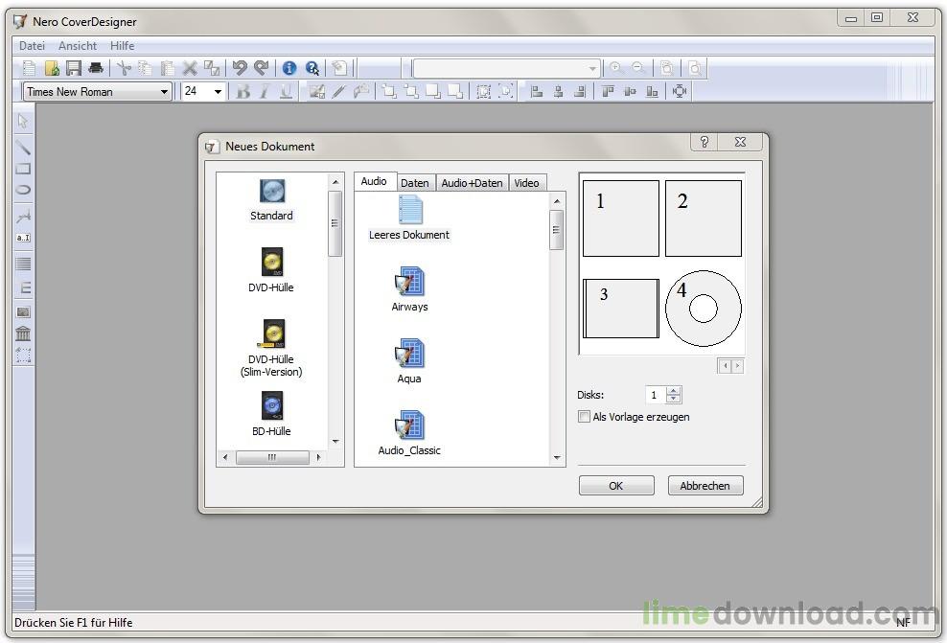Select the Leeres Dokument template
Viewport: 947px width, 643px height.
409,211
